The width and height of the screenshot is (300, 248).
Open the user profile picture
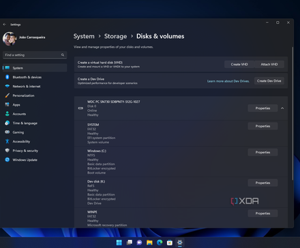tap(10, 39)
